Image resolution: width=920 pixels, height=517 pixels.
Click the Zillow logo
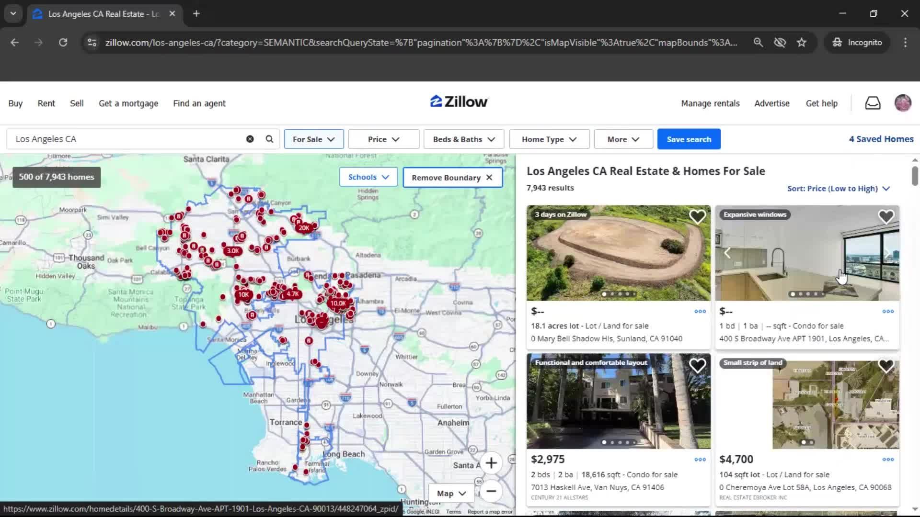click(458, 101)
